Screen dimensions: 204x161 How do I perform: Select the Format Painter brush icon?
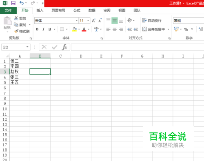click(x=16, y=31)
